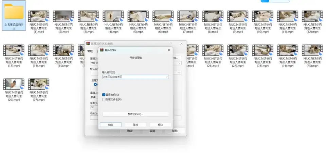Select the video file numbered (9).mp4
This screenshot has height=158, width=326.
(238, 22)
